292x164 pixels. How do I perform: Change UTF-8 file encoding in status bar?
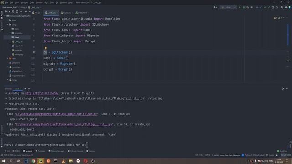click(208, 155)
